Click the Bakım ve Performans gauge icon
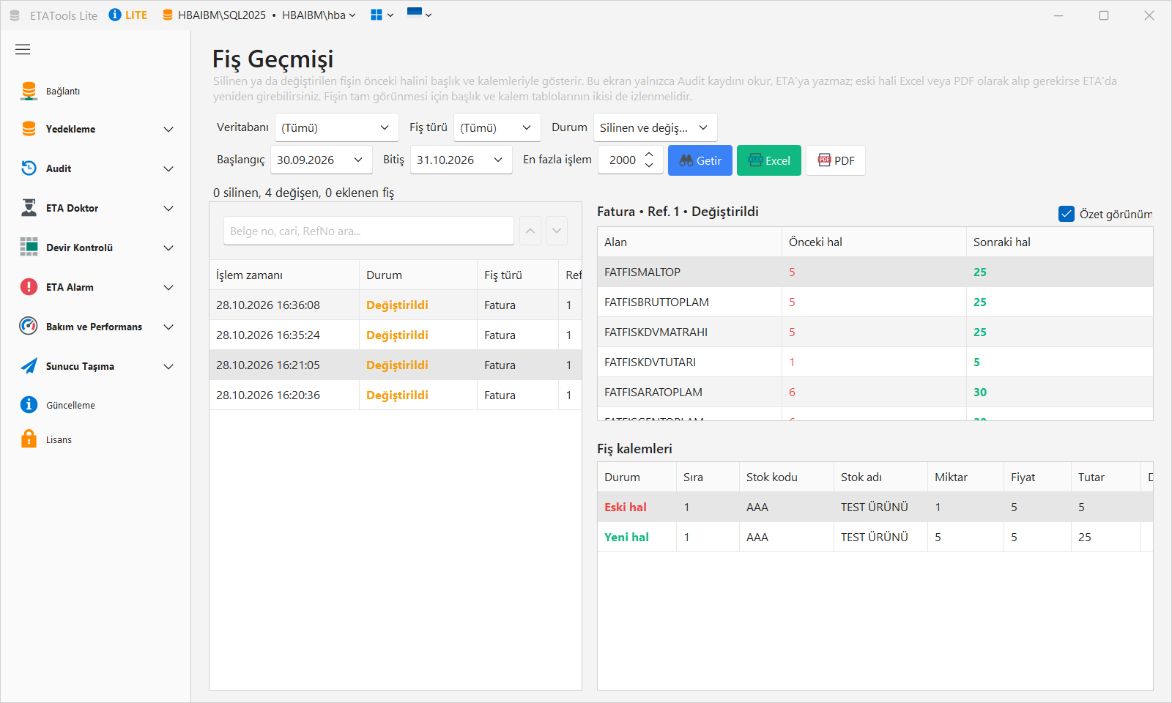This screenshot has width=1172, height=703. coord(29,327)
